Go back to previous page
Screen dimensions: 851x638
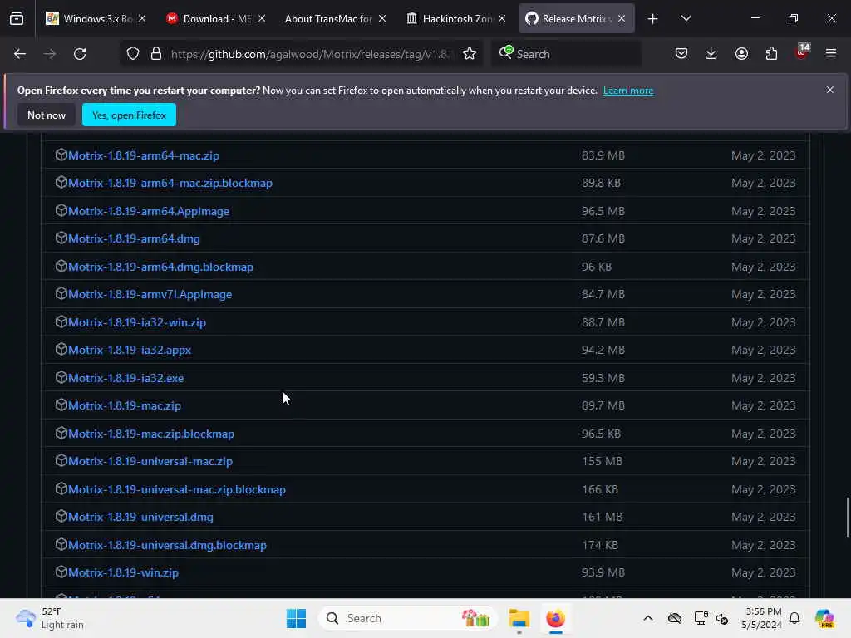point(20,54)
